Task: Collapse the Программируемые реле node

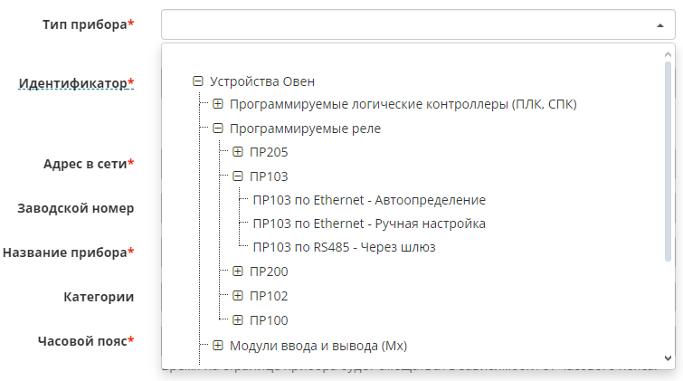Action: pyautogui.click(x=218, y=129)
